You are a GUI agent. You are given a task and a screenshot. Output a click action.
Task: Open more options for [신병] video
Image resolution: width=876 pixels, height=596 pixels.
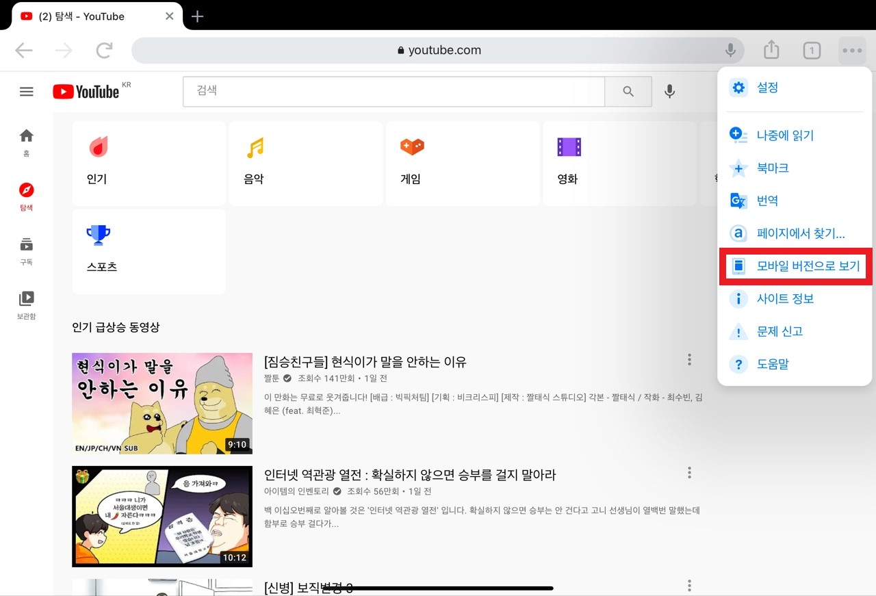coord(689,586)
